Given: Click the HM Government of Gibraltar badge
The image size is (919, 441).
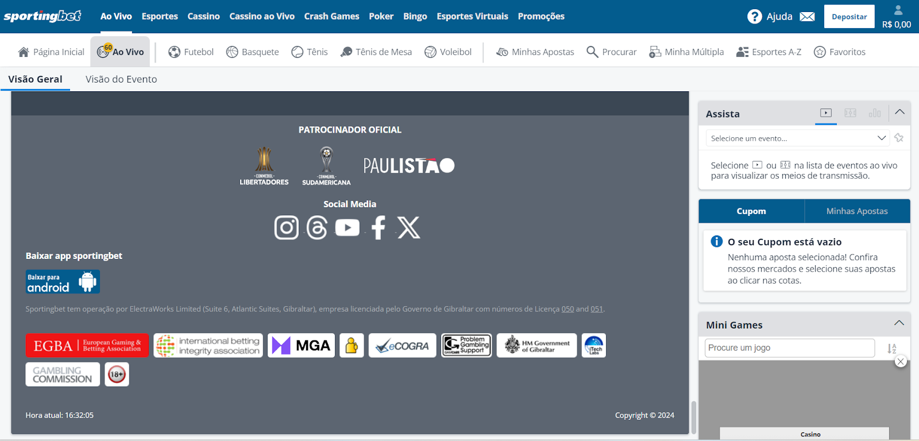Looking at the screenshot, I should tap(536, 346).
